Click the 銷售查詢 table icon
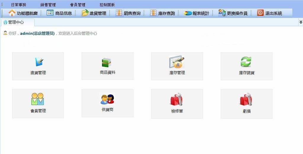The width and height of the screenshot is (303, 154). click(119, 13)
